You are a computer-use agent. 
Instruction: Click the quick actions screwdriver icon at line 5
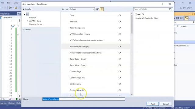(13, 26)
